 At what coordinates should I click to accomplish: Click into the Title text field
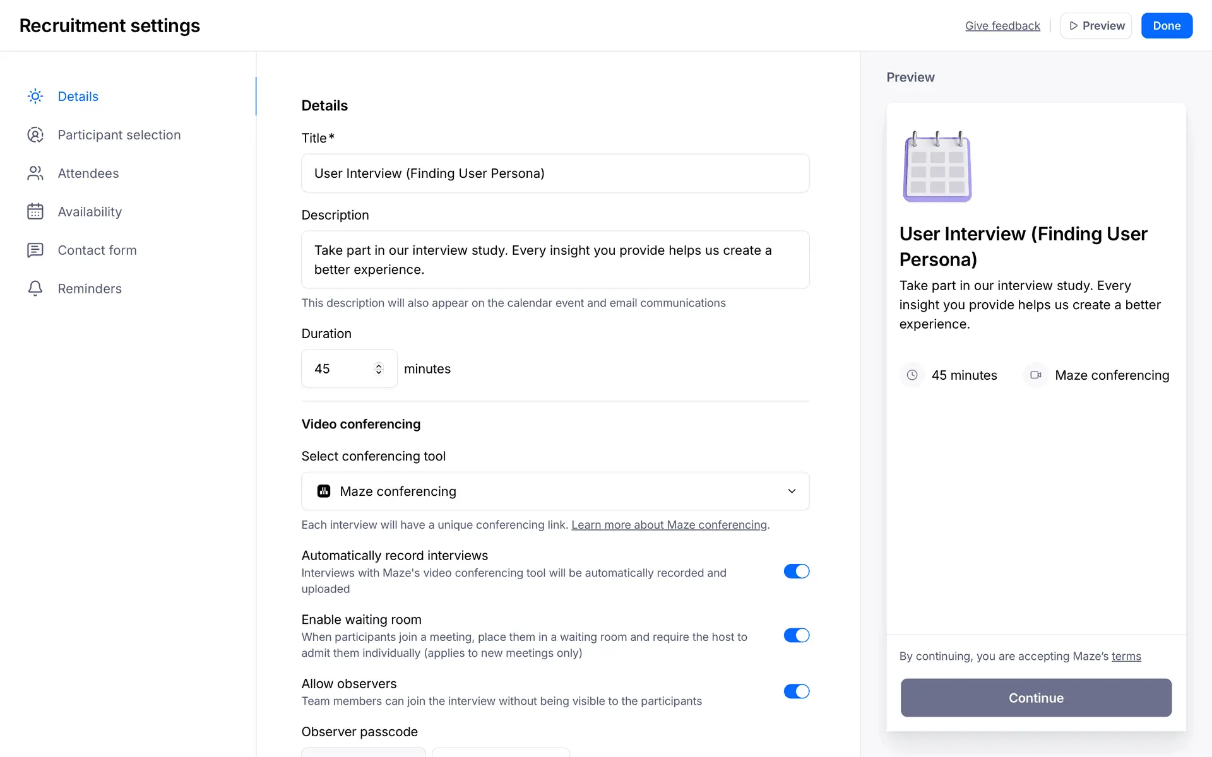[555, 173]
